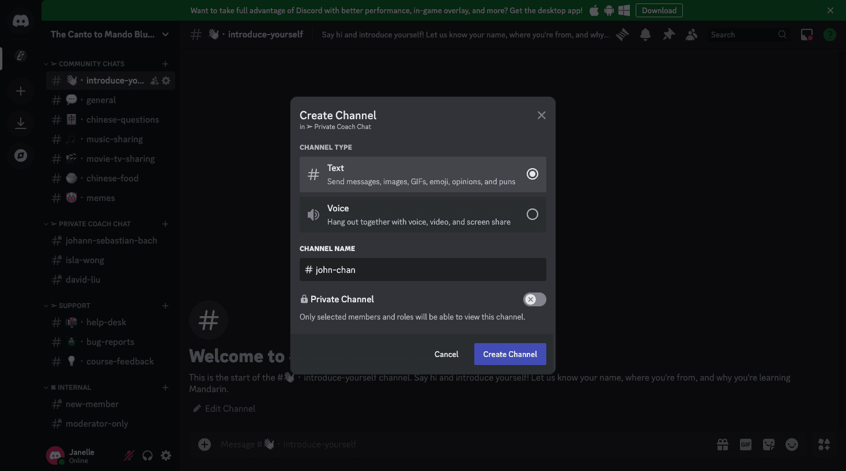Click the search magnifier icon
This screenshot has width=846, height=471.
click(x=782, y=35)
